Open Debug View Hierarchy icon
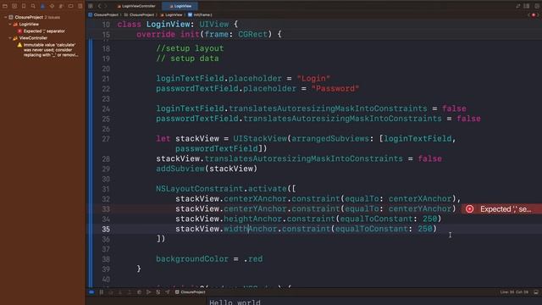Screen dimensions: 542x305 pyautogui.click(x=139, y=292)
